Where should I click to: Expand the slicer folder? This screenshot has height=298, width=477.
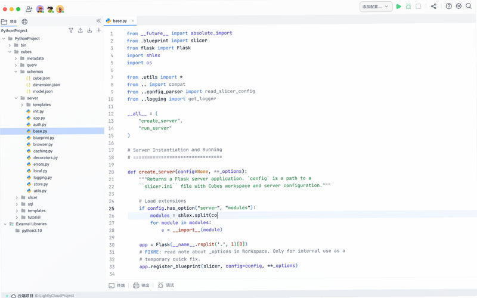17,198
